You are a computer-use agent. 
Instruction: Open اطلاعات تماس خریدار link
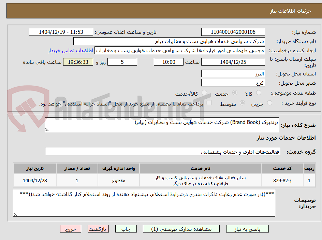click(70, 51)
